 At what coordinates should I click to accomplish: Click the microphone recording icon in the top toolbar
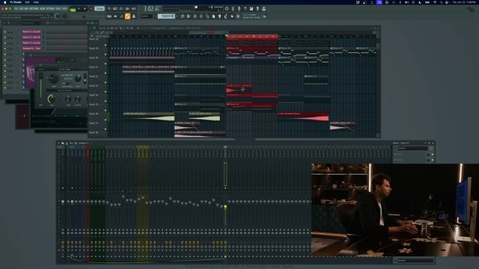(x=239, y=8)
